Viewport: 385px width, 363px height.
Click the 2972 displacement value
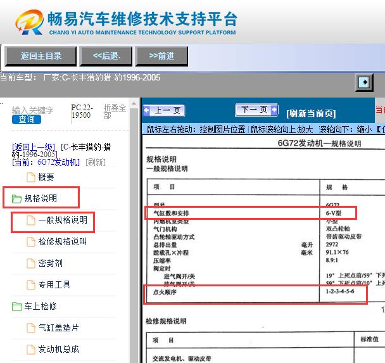[x=332, y=245]
